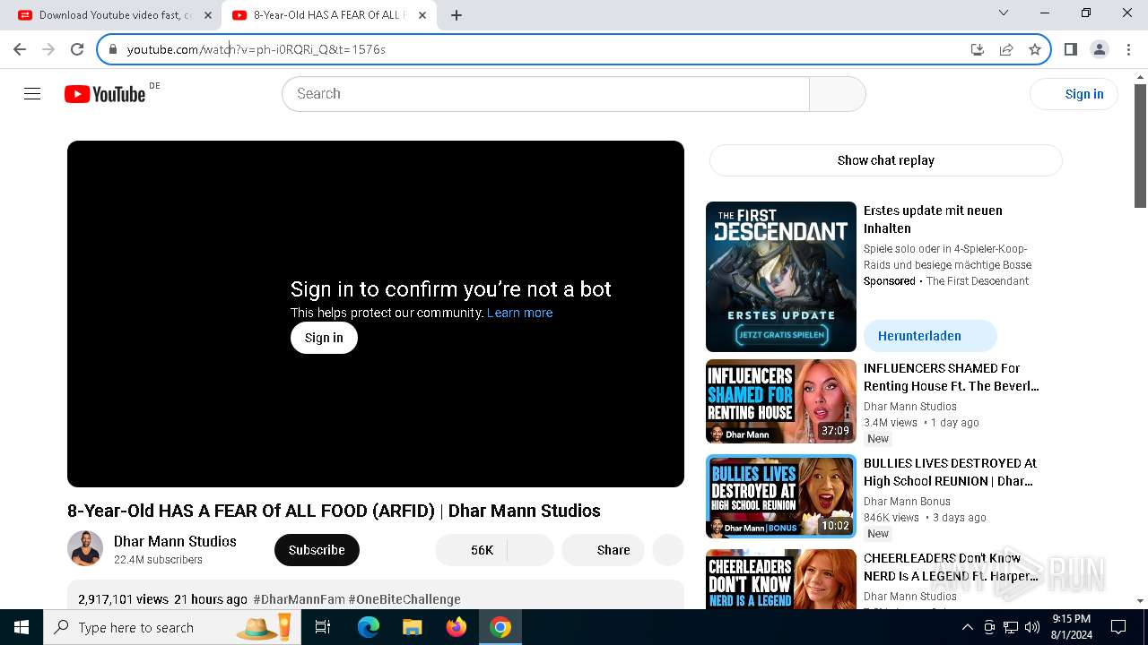The image size is (1148, 645).
Task: Show chat replay
Action: point(886,160)
